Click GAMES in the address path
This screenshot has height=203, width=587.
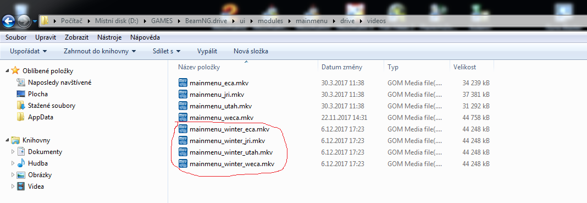162,21
